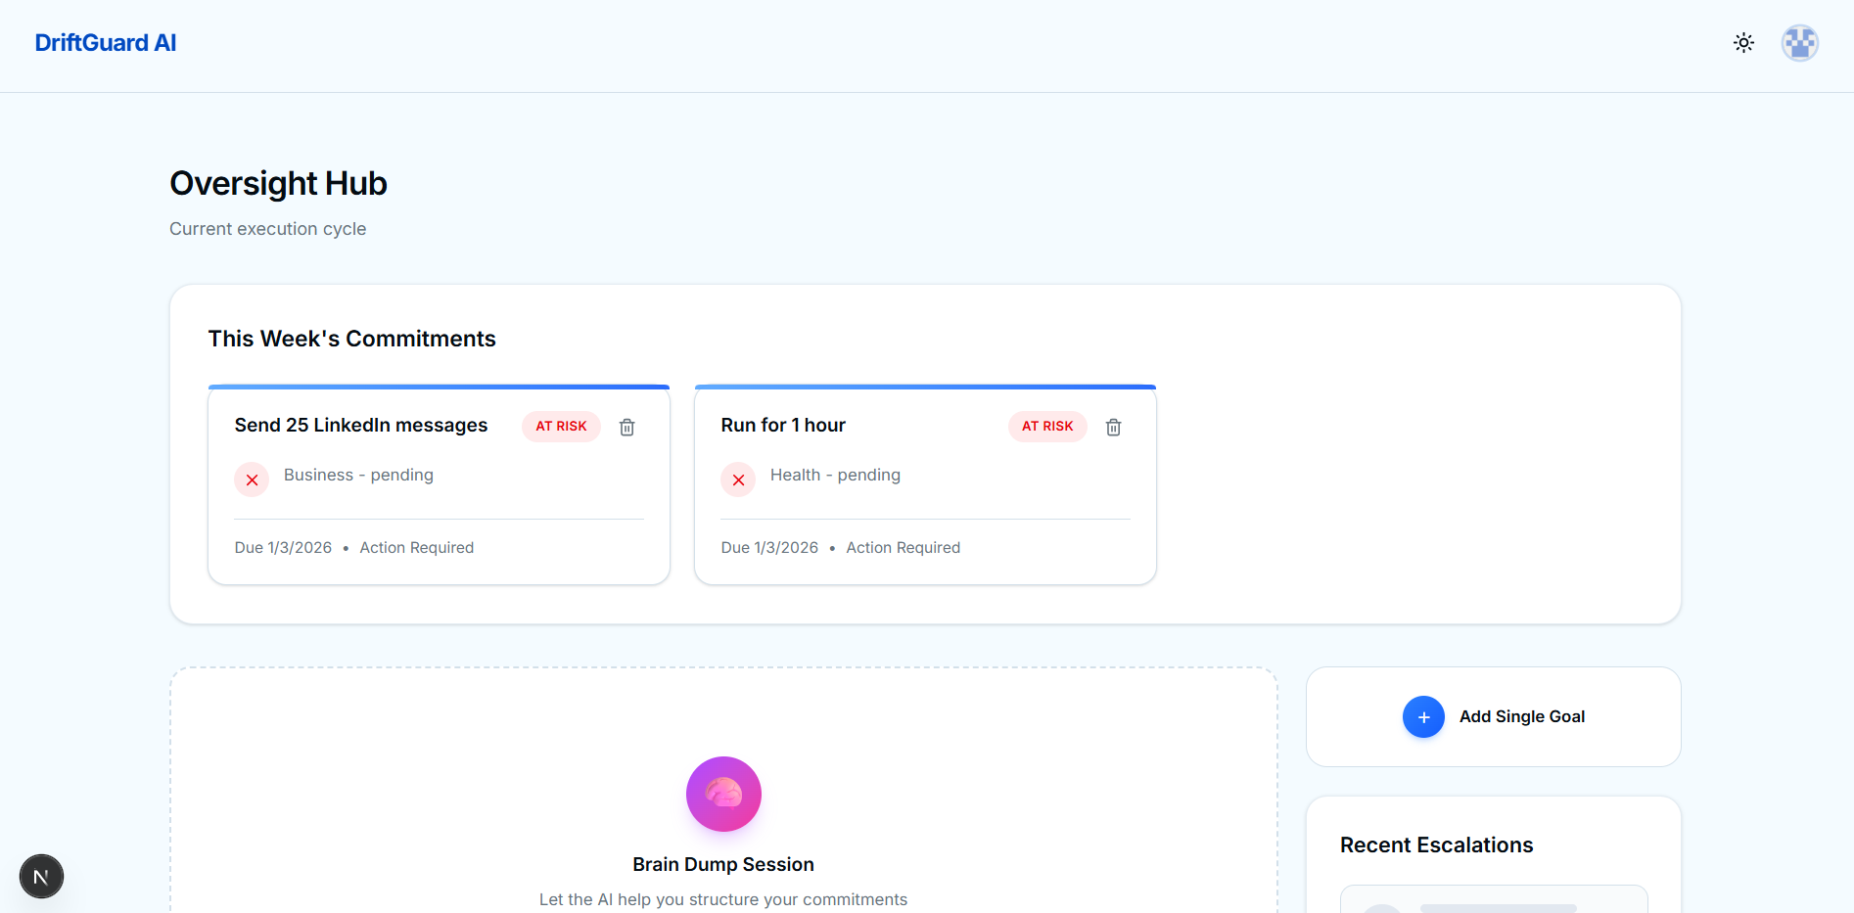Click Due 1/3/2026 on LinkedIn card
Screen dimensions: 1854x913
(x=283, y=548)
